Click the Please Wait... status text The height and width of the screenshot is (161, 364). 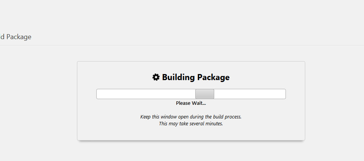[191, 103]
